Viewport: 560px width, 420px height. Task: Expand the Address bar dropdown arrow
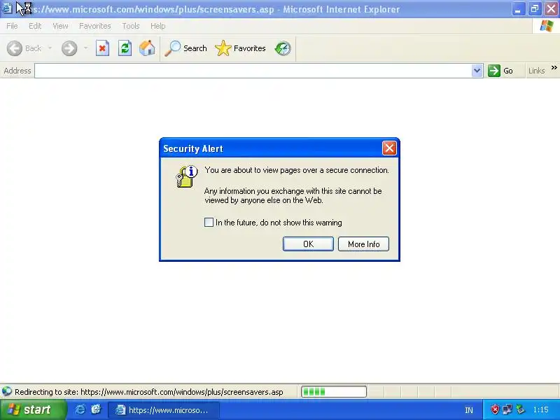point(477,71)
